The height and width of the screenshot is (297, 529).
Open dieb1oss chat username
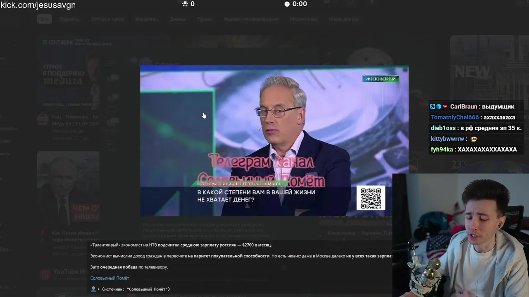[443, 128]
